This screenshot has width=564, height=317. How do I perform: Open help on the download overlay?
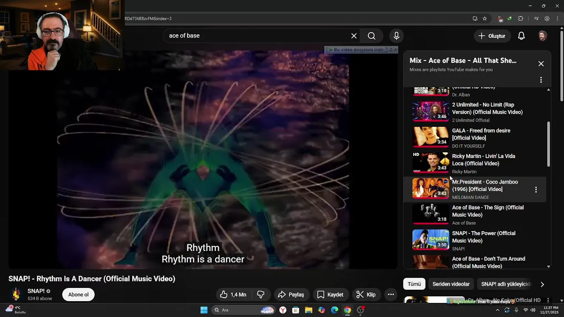(x=390, y=50)
